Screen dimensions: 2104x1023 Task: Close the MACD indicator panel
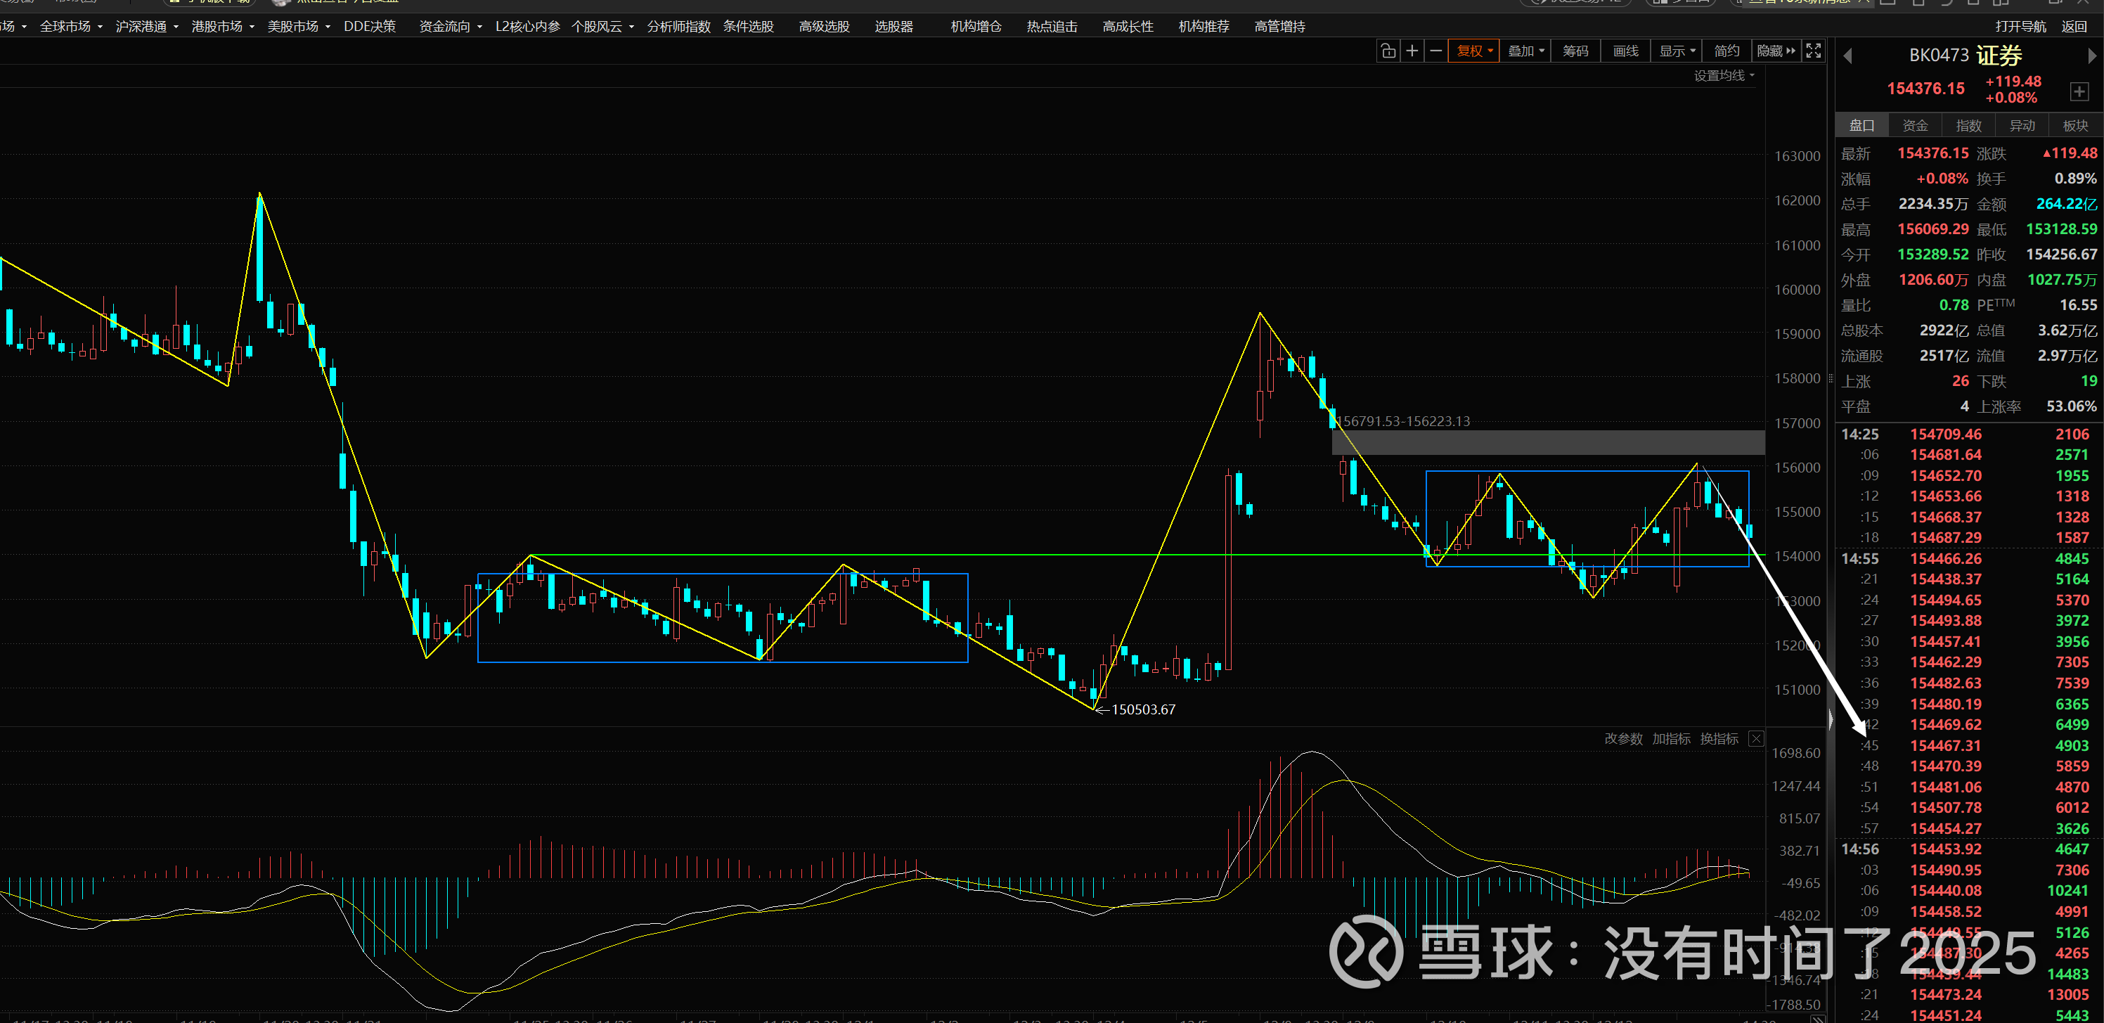(x=1756, y=739)
